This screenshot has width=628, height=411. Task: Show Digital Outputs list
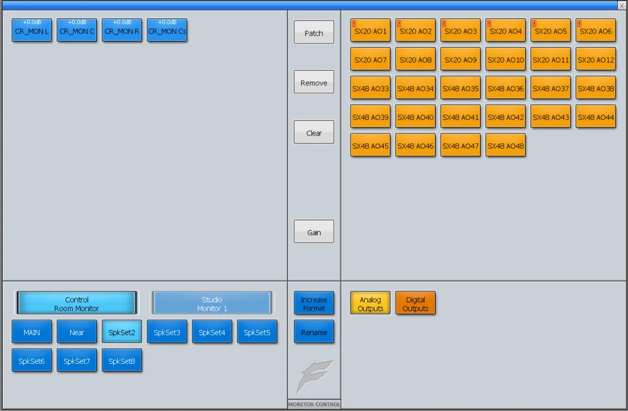pos(416,303)
